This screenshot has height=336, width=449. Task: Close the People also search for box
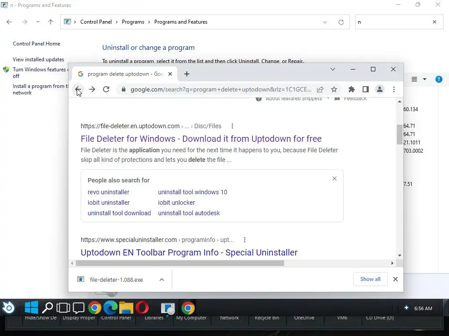click(335, 178)
